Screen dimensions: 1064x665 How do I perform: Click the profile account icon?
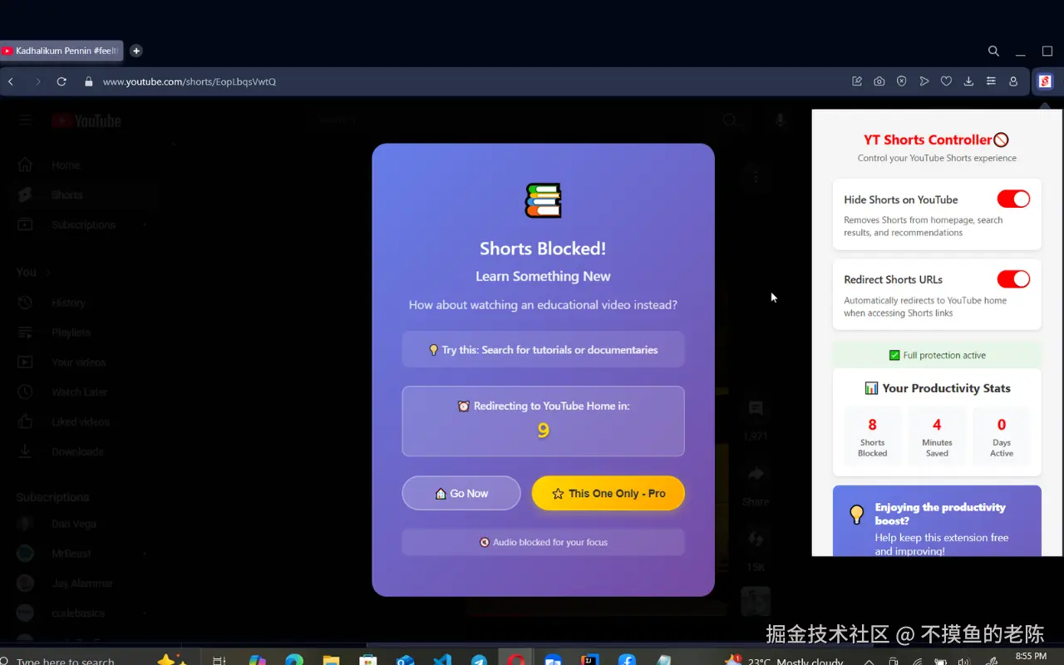[1013, 81]
